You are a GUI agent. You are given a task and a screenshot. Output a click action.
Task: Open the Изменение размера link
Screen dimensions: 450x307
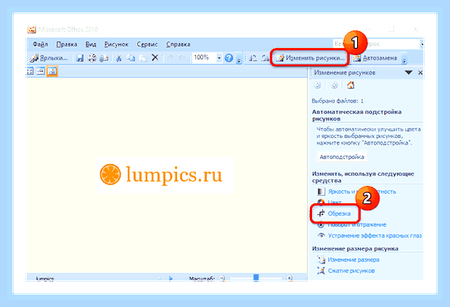[353, 260]
